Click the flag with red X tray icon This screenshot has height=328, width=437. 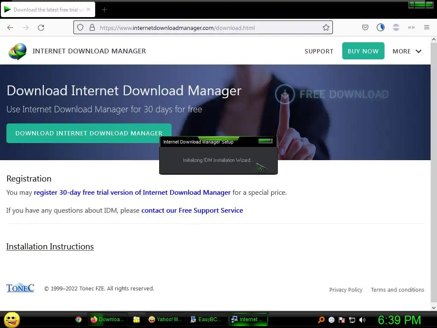(342, 319)
